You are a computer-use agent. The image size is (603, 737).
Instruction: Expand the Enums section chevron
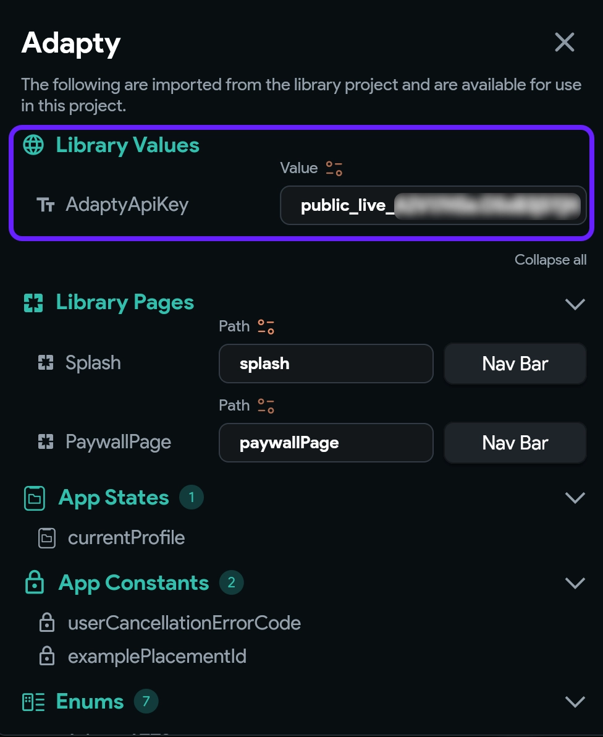click(x=575, y=701)
